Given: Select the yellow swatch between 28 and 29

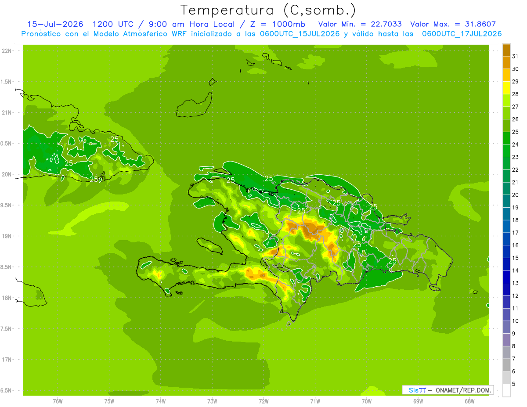Looking at the screenshot, I should (x=506, y=88).
